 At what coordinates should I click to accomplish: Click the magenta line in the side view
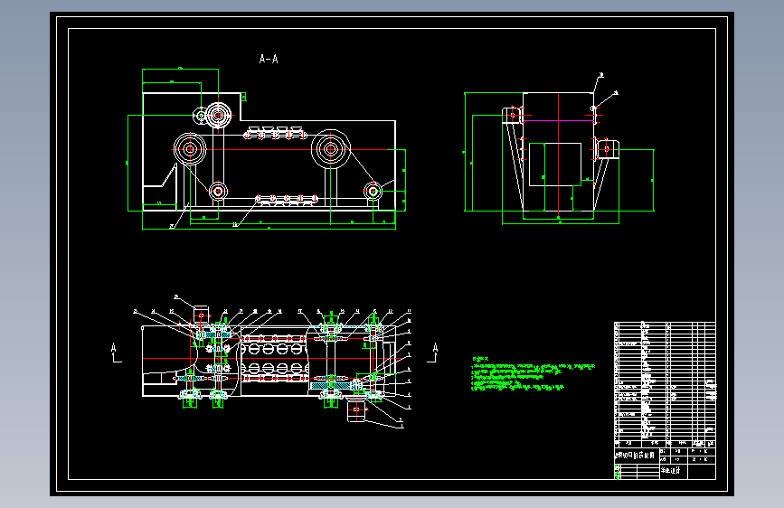[559, 120]
